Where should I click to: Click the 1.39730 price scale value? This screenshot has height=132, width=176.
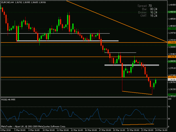(x=172, y=33)
